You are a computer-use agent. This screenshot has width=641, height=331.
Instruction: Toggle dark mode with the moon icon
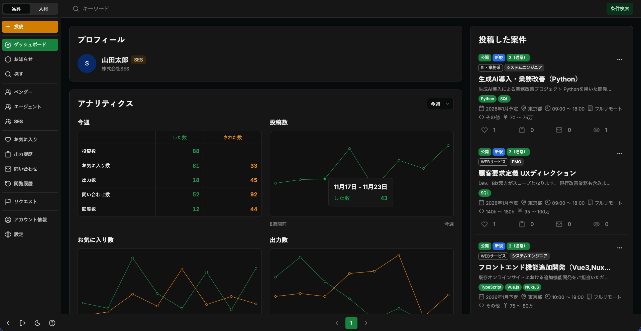[x=37, y=323]
